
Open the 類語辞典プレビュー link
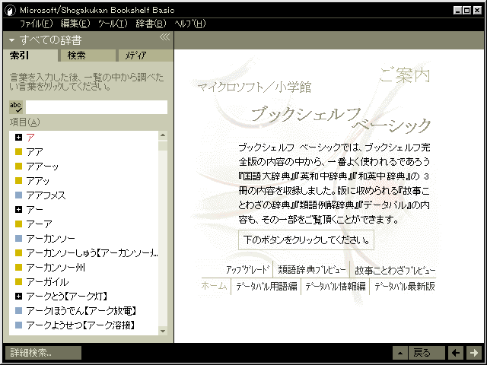(311, 270)
